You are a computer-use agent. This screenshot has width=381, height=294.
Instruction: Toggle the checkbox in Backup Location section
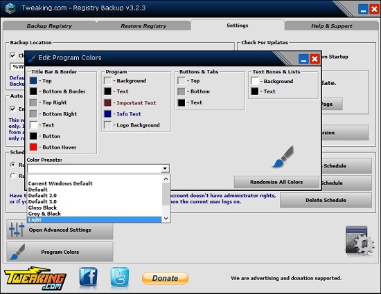[x=12, y=55]
